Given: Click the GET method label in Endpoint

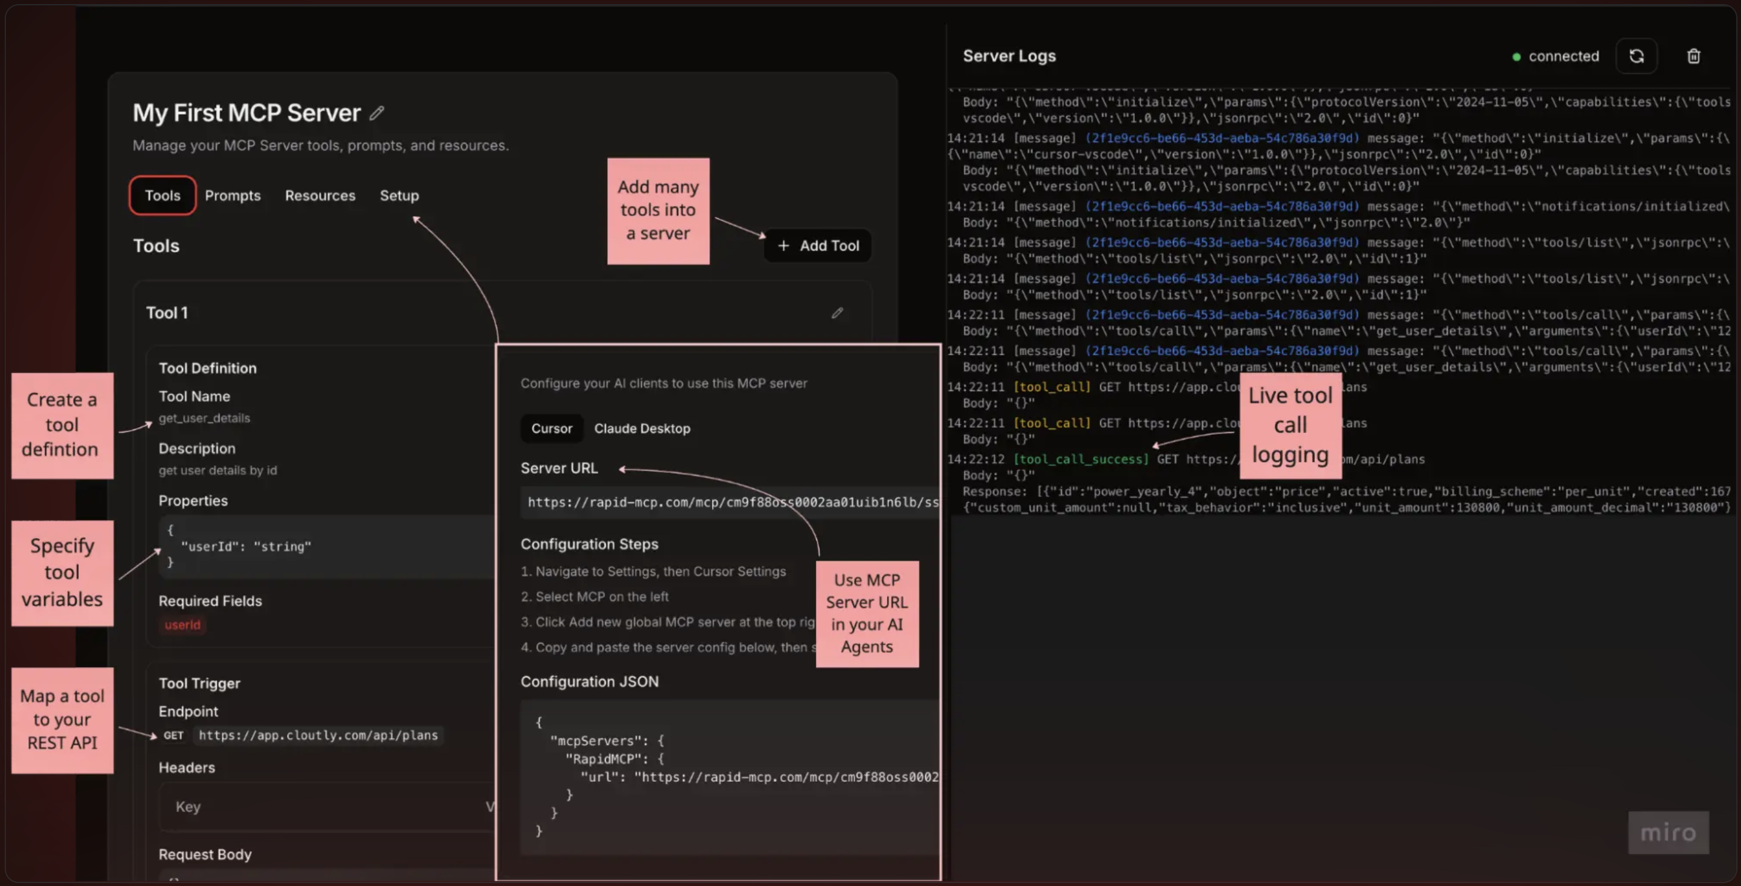Looking at the screenshot, I should (174, 735).
